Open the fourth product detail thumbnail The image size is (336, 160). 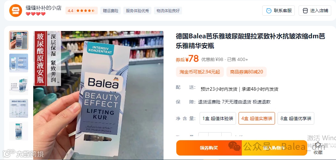tap(19, 108)
